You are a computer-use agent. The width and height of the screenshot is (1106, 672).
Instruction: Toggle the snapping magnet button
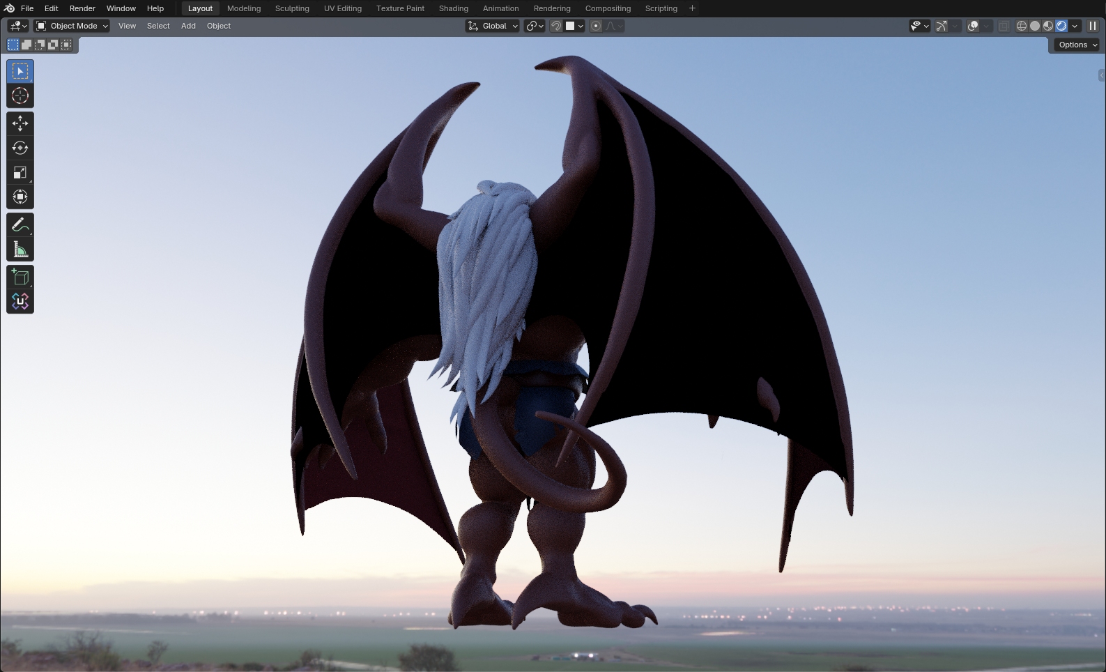[556, 26]
